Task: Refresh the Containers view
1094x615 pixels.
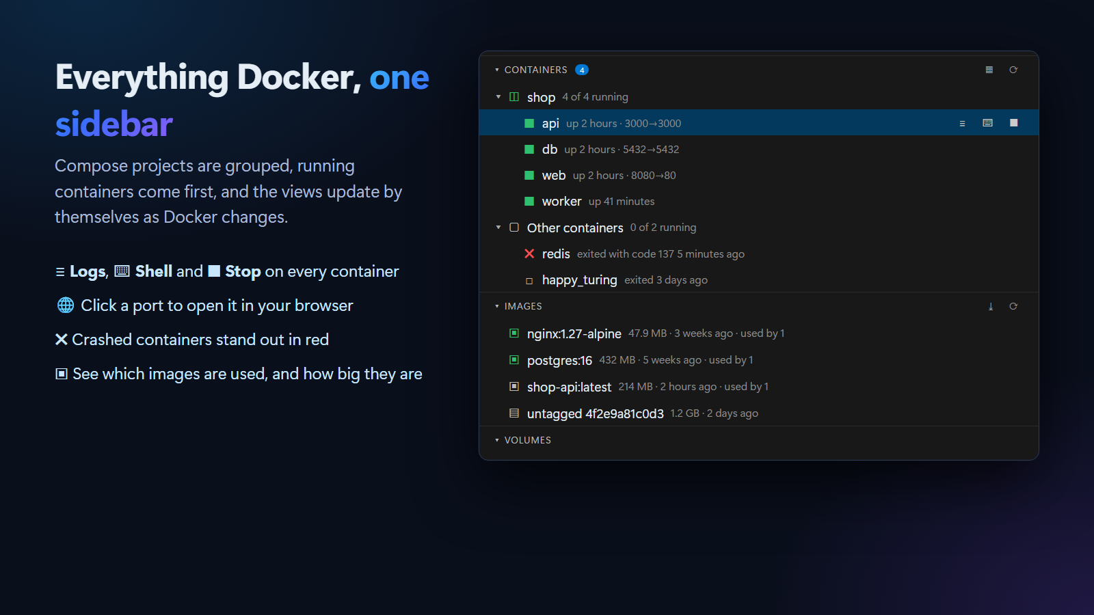Action: [1013, 70]
